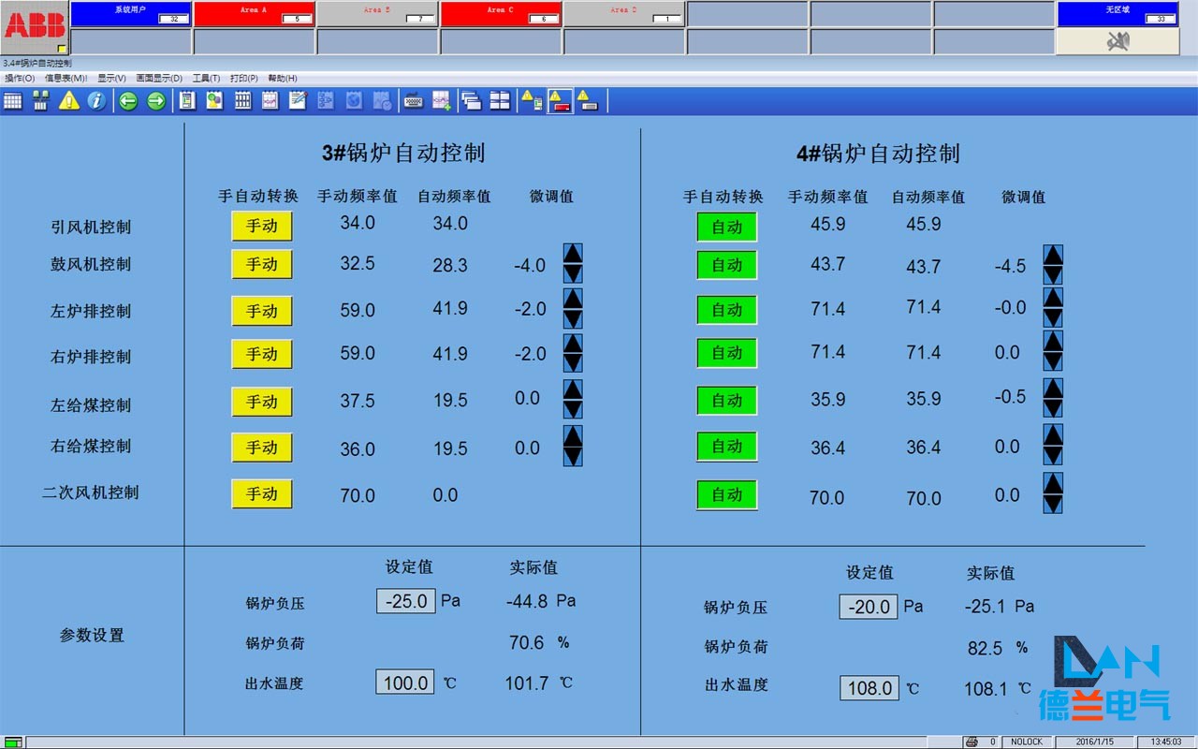The image size is (1198, 749).
Task: Click the tile windows toolbar icon
Action: [x=499, y=100]
